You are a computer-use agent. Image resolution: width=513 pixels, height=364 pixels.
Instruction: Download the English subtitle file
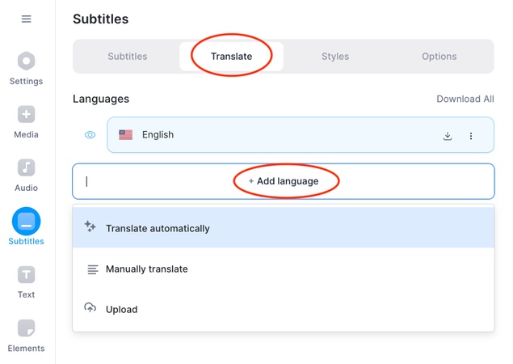point(448,136)
